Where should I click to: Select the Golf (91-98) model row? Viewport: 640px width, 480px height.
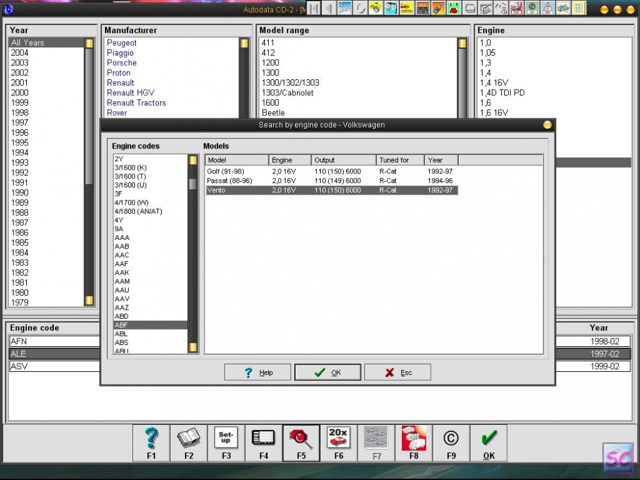[332, 172]
